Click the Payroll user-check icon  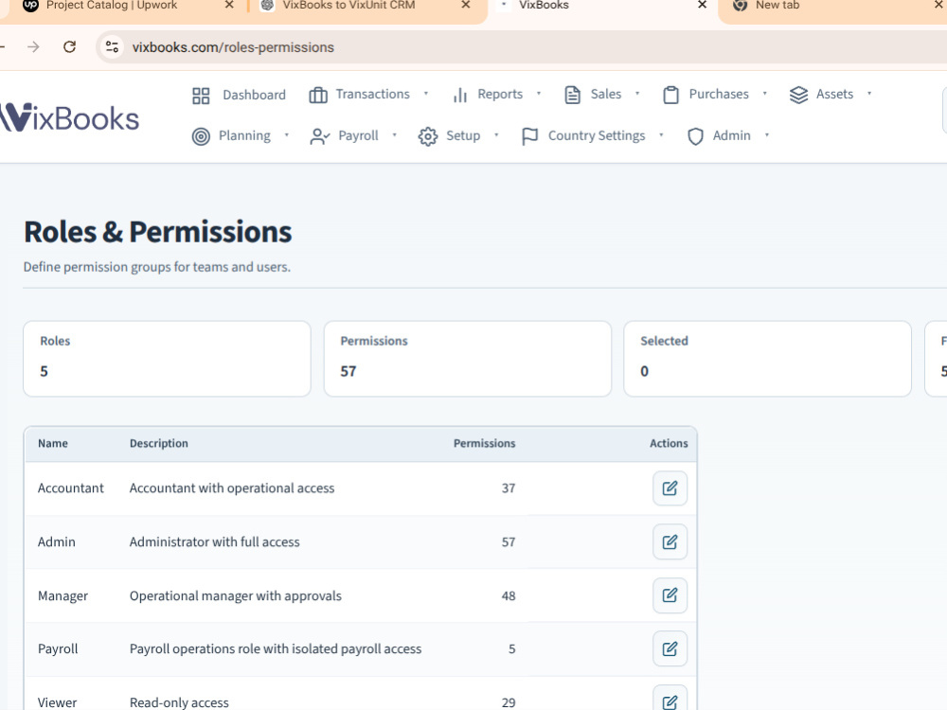(319, 136)
